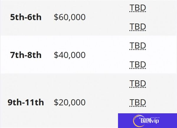177x128 pixels.
Task: Click the $20,000 prize amount
Action: click(70, 102)
